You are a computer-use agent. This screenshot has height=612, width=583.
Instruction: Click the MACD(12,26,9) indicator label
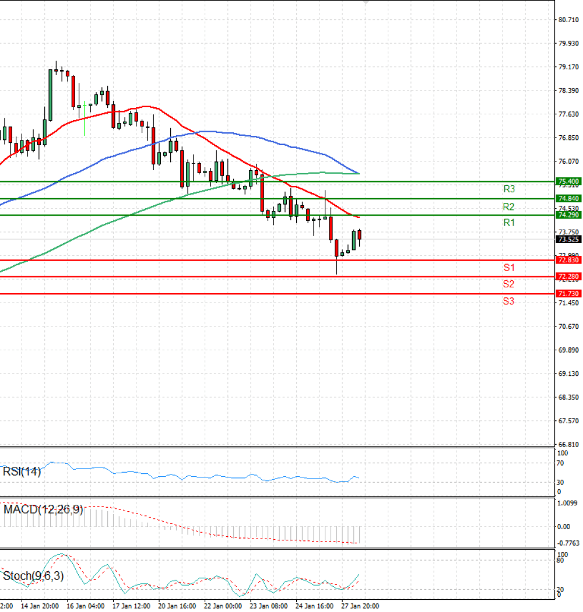pos(43,509)
